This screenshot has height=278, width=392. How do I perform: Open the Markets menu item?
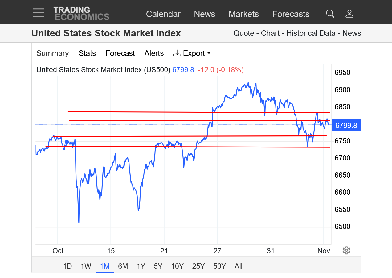[243, 14]
